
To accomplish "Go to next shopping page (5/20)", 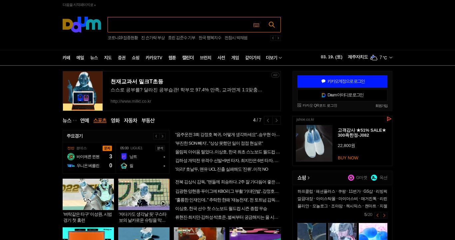I will click(384, 215).
